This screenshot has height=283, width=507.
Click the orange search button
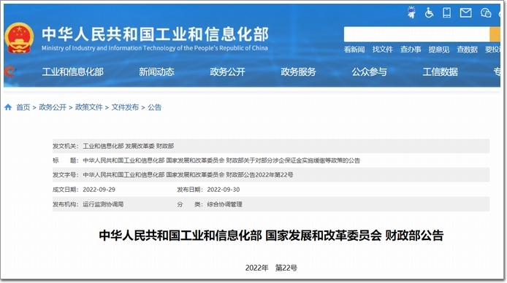[495, 34]
